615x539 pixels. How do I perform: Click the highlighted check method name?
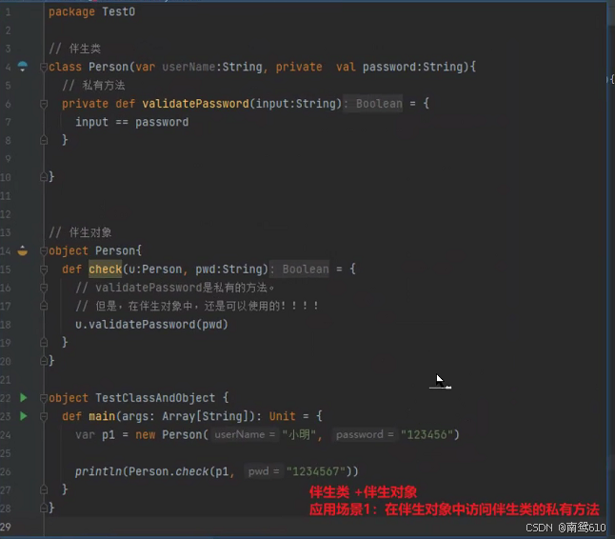tap(105, 269)
